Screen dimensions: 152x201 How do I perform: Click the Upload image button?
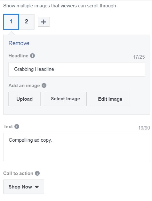point(24,99)
